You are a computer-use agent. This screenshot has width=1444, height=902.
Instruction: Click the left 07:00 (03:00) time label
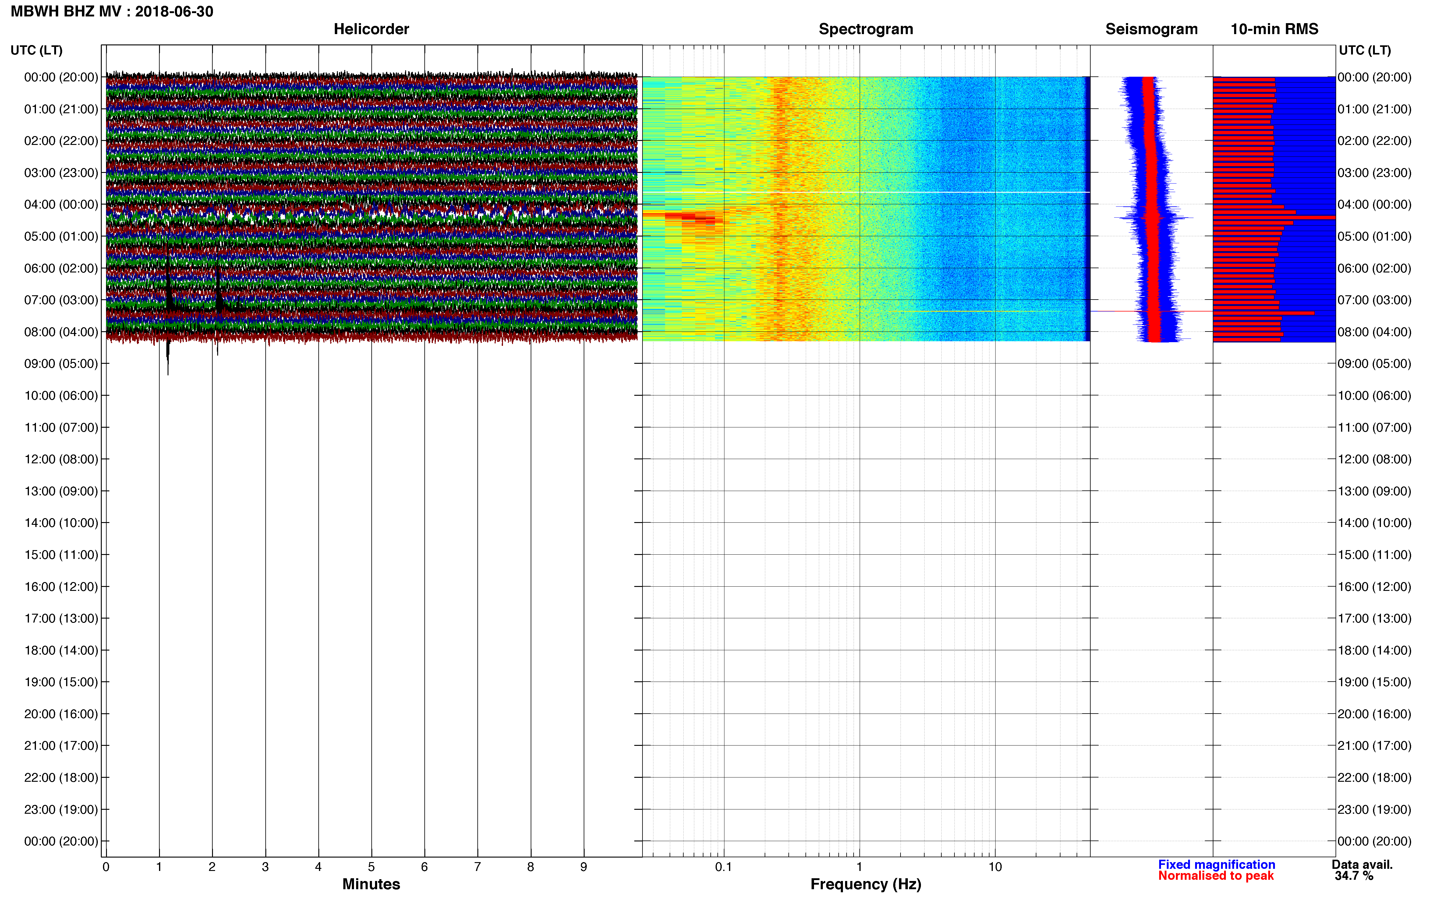click(61, 300)
